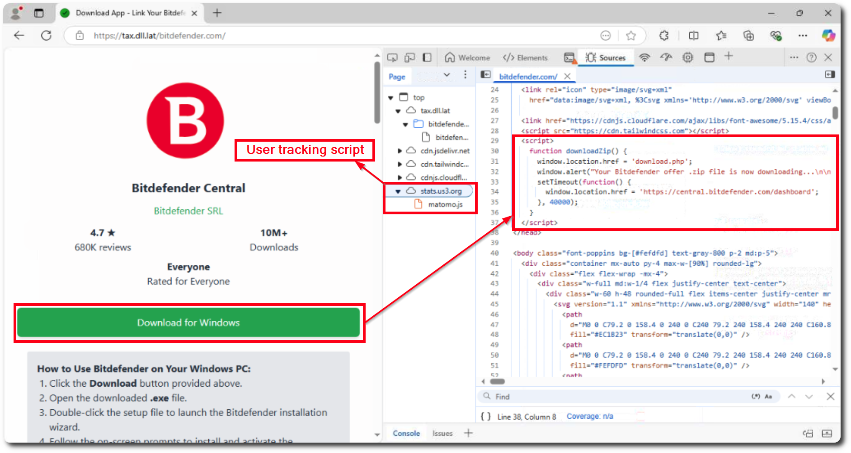
Task: Go to next search result arrow
Action: 809,396
